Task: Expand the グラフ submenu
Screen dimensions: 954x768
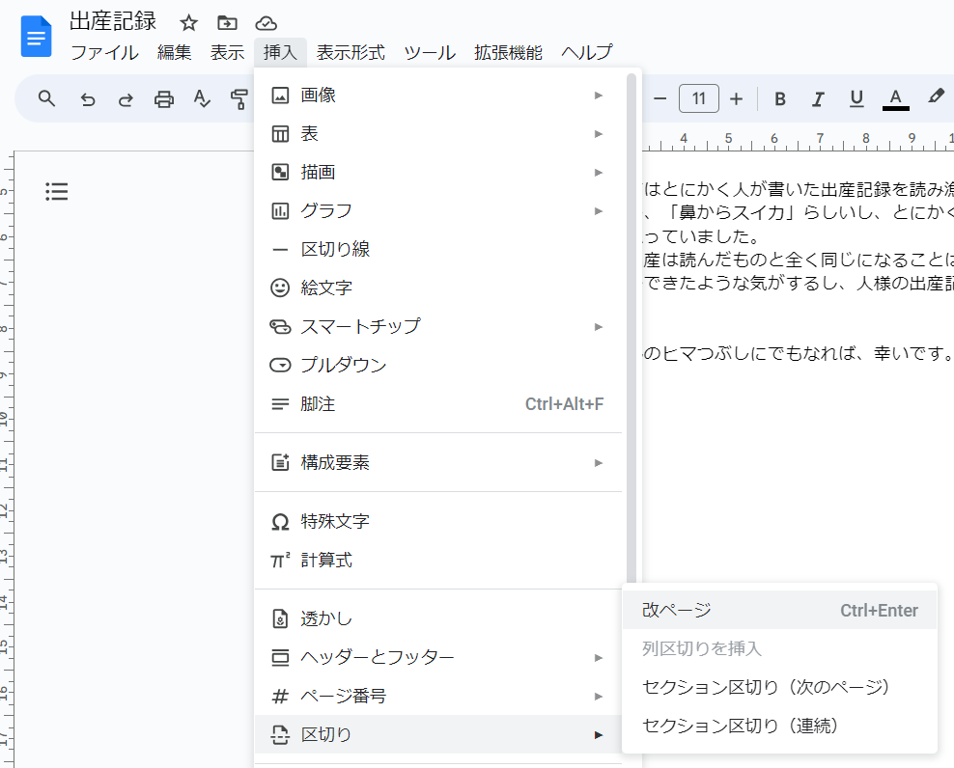Action: pos(438,211)
